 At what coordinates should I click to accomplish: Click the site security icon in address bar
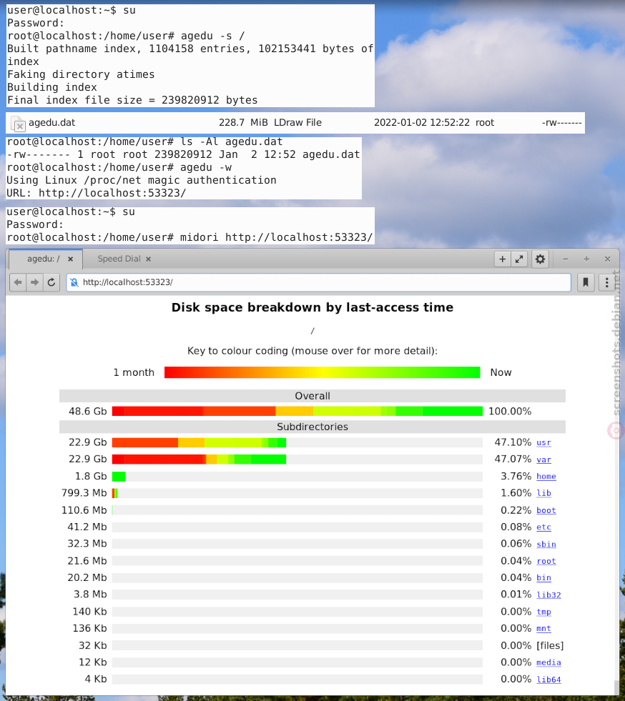click(74, 282)
